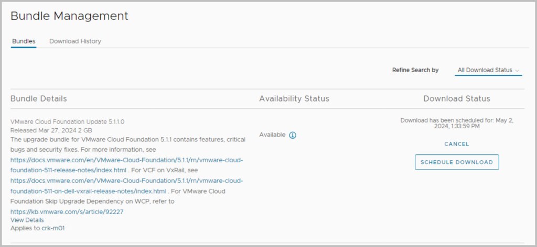The height and width of the screenshot is (247, 537).
Task: Click the Bundle Details column header
Action: point(39,99)
